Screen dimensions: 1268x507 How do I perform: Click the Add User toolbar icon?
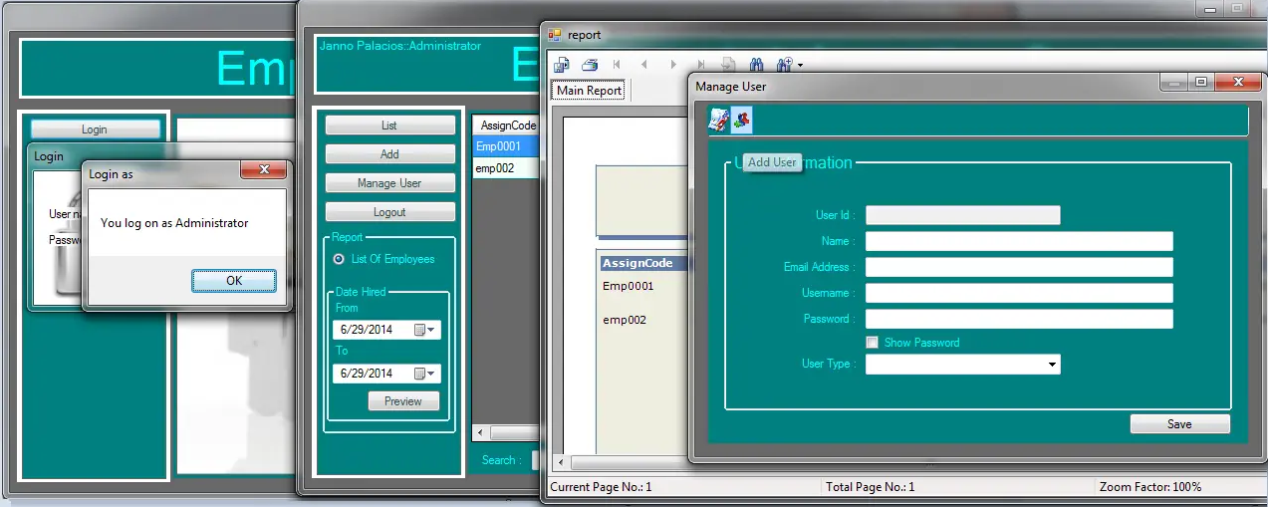[741, 121]
